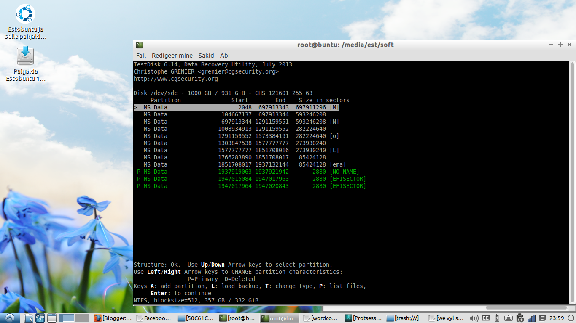Click the EFISECTOR row starting at 1947017964

coord(252,186)
